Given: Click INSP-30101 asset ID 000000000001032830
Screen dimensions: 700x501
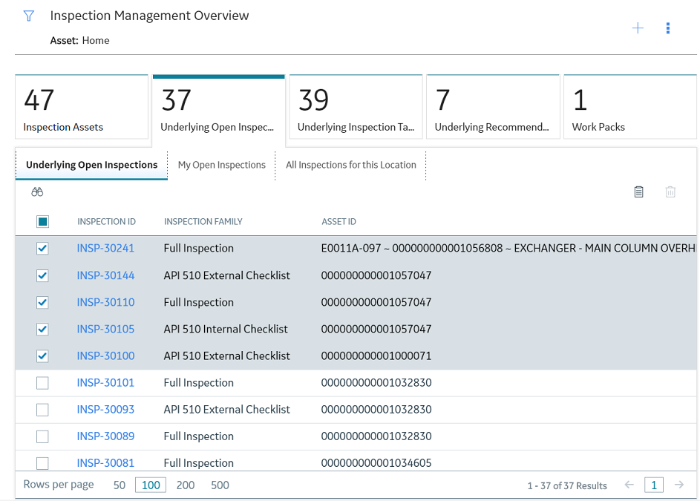Looking at the screenshot, I should (376, 383).
